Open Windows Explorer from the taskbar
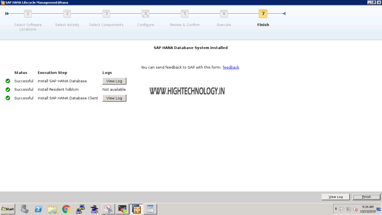This screenshot has height=215, width=382. coord(52,209)
